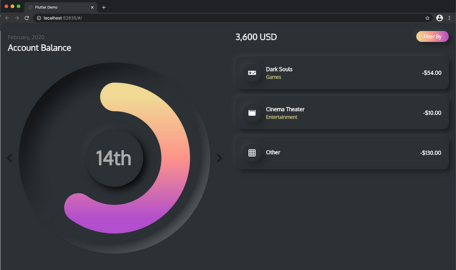Select the Flutter Demo tab
The image size is (456, 270).
(x=61, y=7)
